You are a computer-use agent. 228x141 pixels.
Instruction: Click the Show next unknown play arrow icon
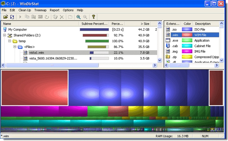pos(20,17)
